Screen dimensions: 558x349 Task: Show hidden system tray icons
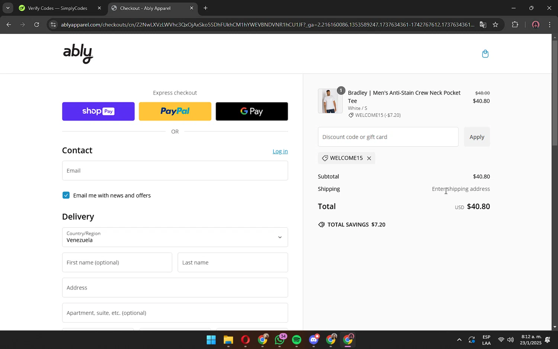[459, 340]
